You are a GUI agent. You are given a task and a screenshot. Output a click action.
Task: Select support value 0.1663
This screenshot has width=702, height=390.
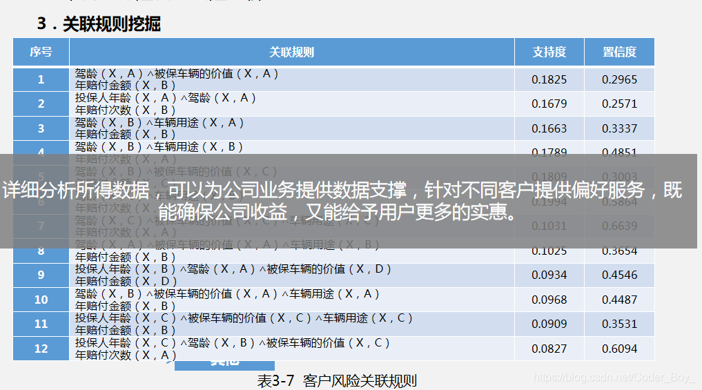pyautogui.click(x=549, y=128)
